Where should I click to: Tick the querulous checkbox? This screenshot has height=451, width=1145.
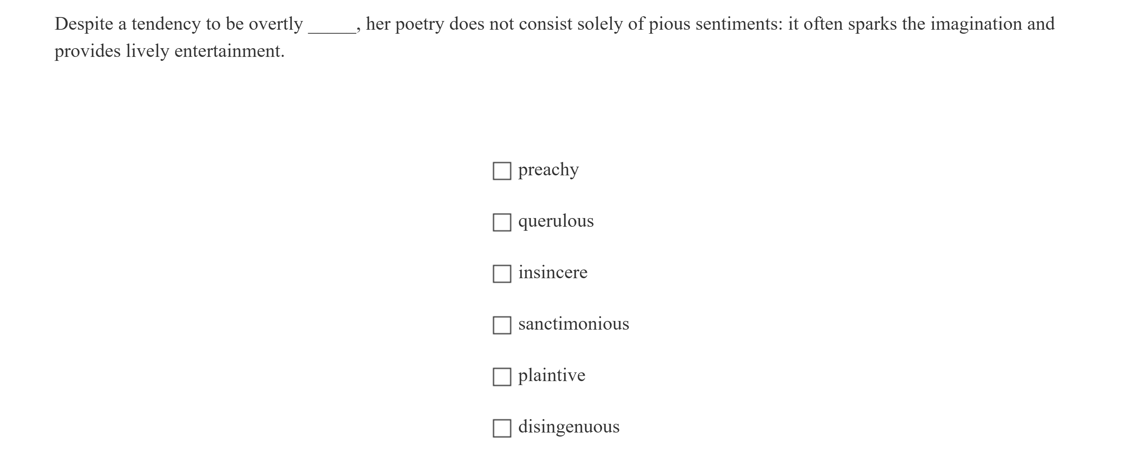pos(502,222)
